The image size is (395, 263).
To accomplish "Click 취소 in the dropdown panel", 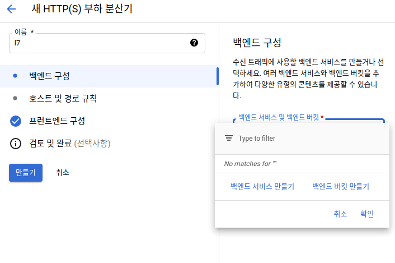I will (340, 214).
